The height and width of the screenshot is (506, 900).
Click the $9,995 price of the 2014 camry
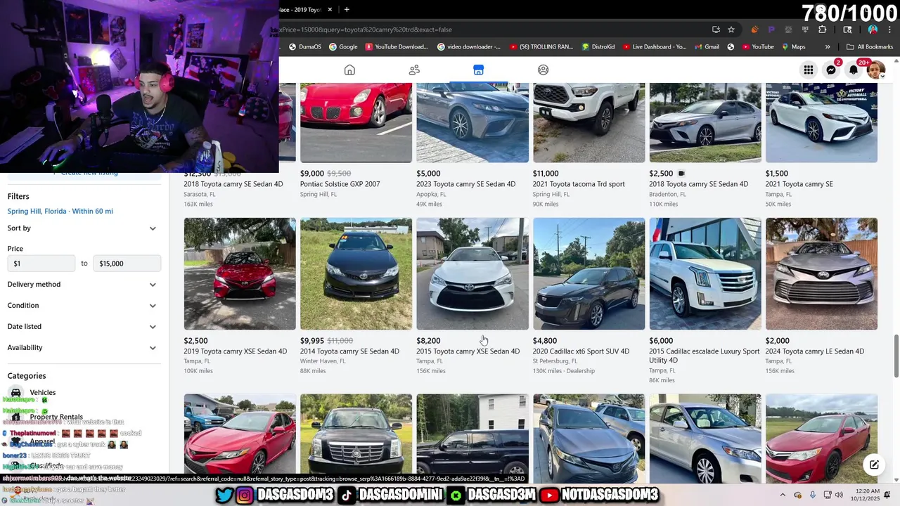point(312,341)
